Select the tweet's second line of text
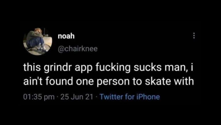This screenshot has width=221, height=125. click(x=108, y=82)
